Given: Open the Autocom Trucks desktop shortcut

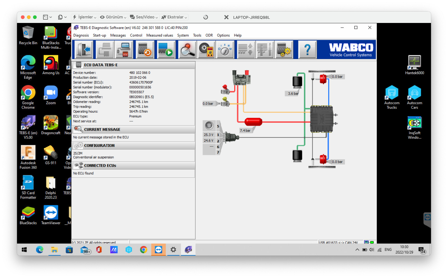Looking at the screenshot, I should tap(392, 97).
